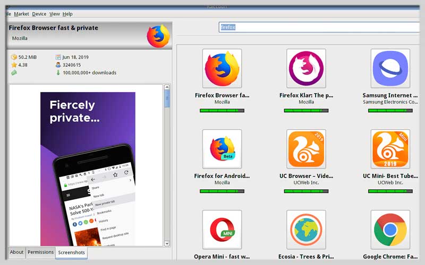Click the rating bar under UC Mini
This screenshot has height=265, width=425.
pos(390,191)
